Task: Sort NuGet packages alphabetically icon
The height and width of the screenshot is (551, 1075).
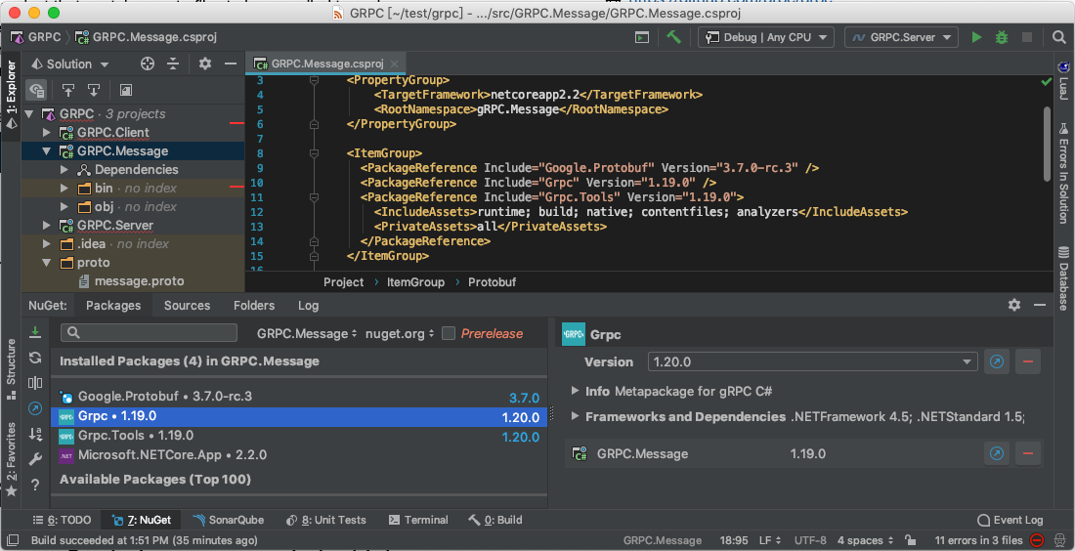Action: point(34,434)
